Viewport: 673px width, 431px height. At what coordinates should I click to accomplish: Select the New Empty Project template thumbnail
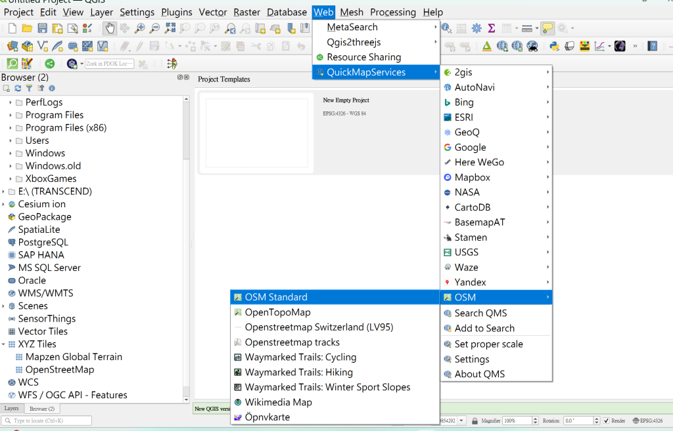pos(257,133)
